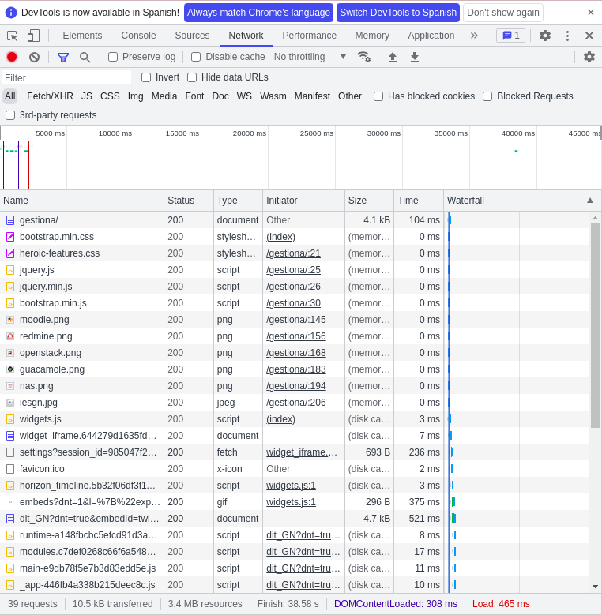
Task: Check the Disable cache option
Action: click(196, 57)
